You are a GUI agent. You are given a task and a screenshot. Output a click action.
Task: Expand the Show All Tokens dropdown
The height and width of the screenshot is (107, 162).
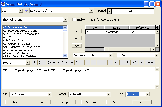point(65,20)
